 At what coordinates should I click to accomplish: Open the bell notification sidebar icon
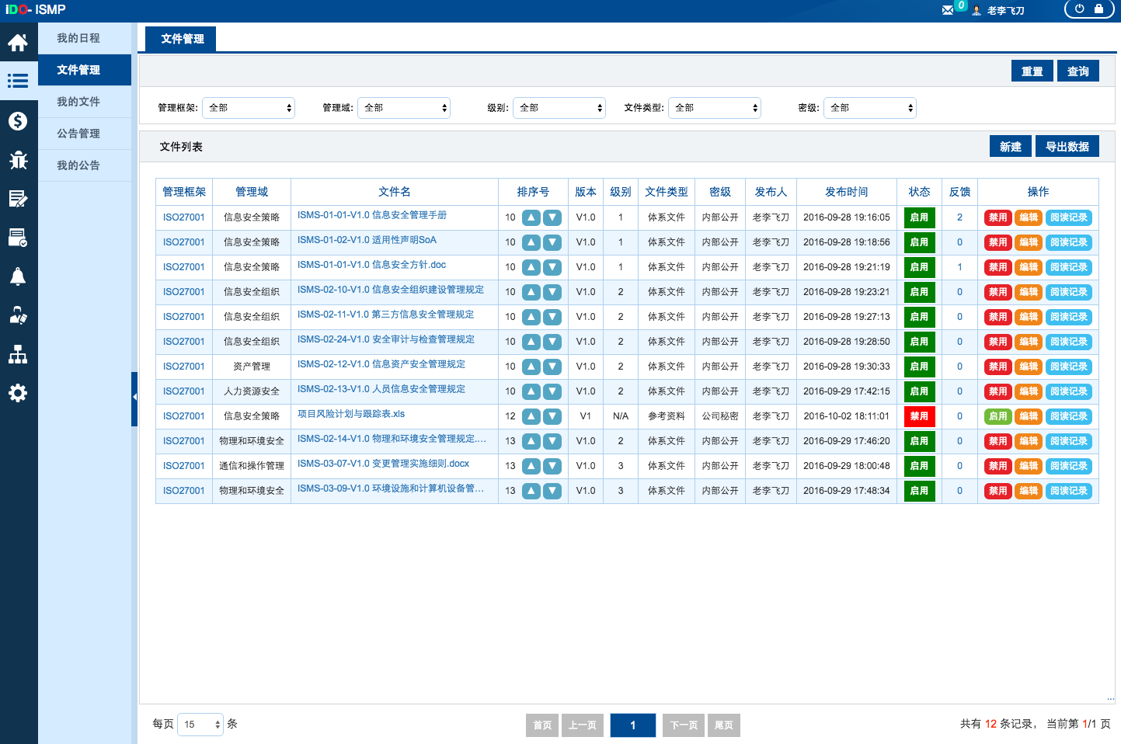(x=18, y=276)
